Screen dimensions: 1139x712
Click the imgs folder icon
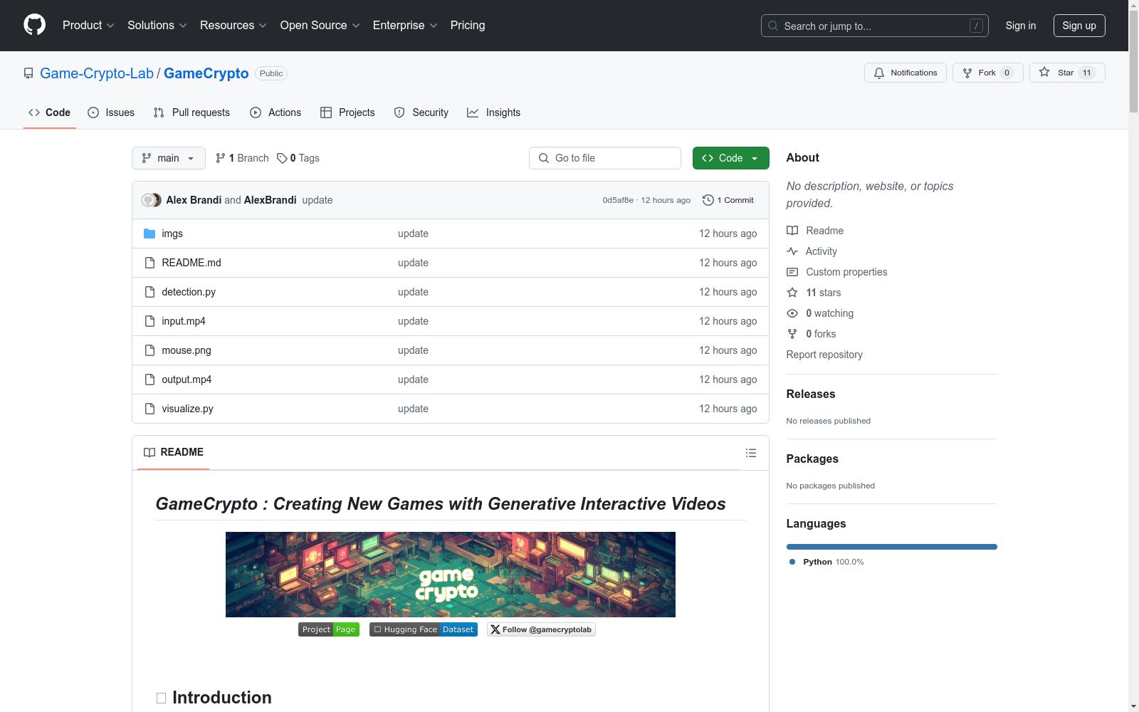(149, 234)
